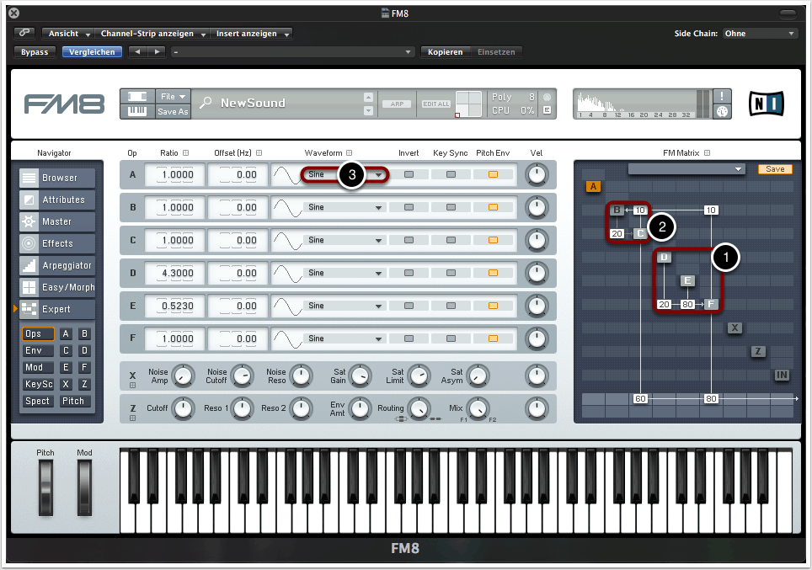Screen dimensions: 812x570
Task: Click the keyboard view icon in header
Action: [x=136, y=110]
